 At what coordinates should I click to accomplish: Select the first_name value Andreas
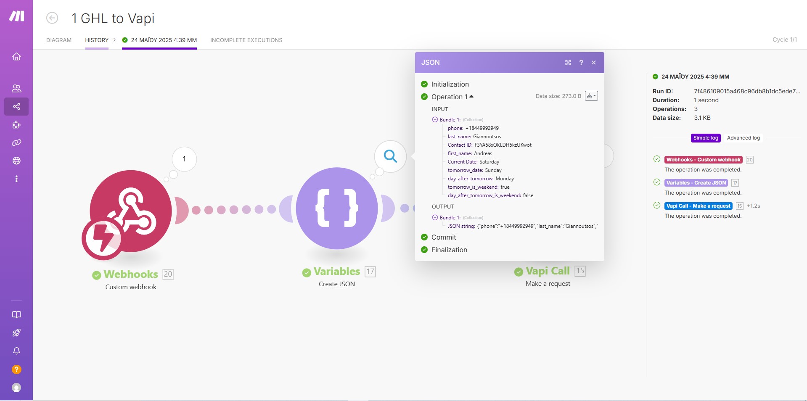click(x=483, y=153)
